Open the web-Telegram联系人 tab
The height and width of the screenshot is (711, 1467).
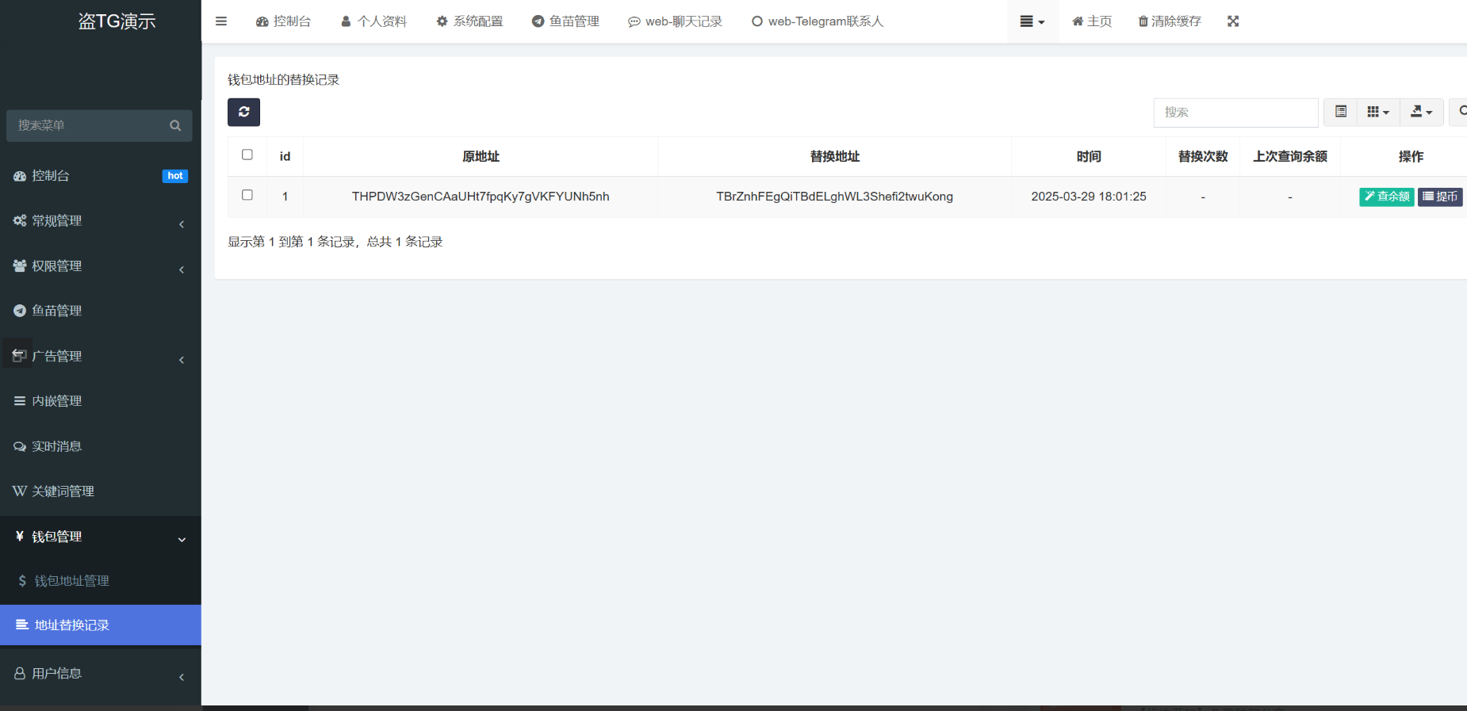tap(818, 21)
